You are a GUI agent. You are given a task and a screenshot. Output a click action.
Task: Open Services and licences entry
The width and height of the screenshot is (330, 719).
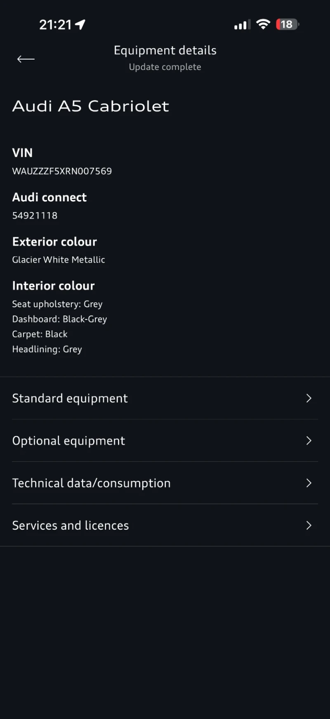pyautogui.click(x=71, y=526)
